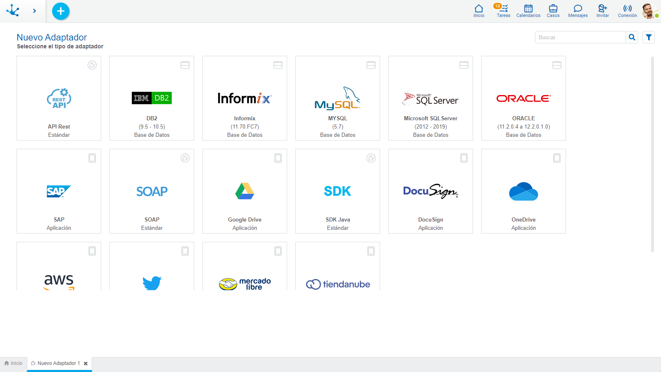Click database-type icon on Informix card

[278, 65]
